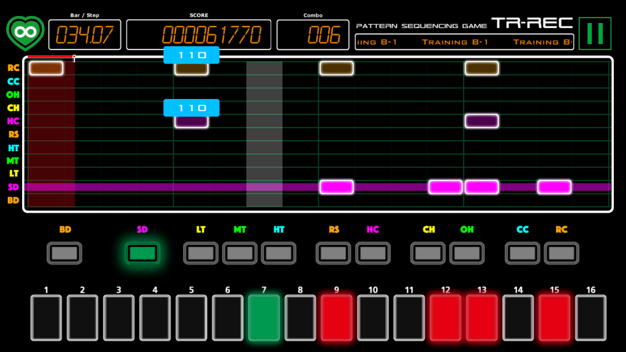Tap step pad 3
Image resolution: width=626 pixels, height=352 pixels.
119,318
